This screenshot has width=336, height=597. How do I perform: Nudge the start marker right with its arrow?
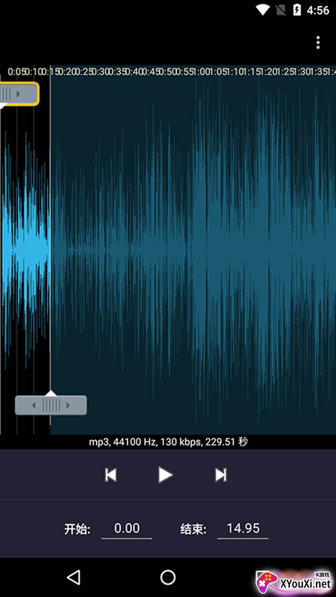(x=19, y=94)
